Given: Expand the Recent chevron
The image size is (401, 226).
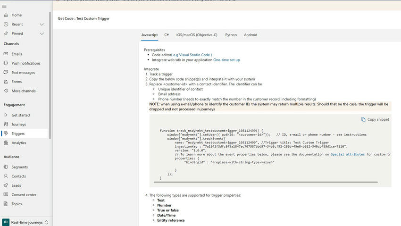Looking at the screenshot, I should pyautogui.click(x=42, y=25).
